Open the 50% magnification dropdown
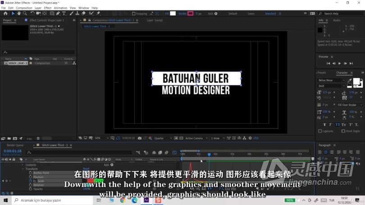This screenshot has height=205, width=365. 101,138
